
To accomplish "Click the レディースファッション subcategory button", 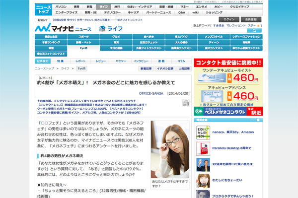I will pyautogui.click(x=246, y=37).
